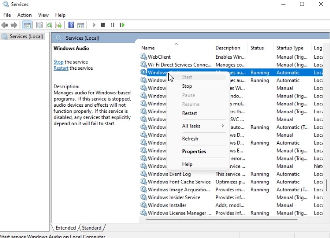Click the blue Help toolbar icon
The image size is (330, 238).
point(71,25)
